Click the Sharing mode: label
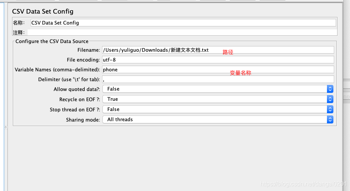350x191 pixels. pyautogui.click(x=83, y=120)
